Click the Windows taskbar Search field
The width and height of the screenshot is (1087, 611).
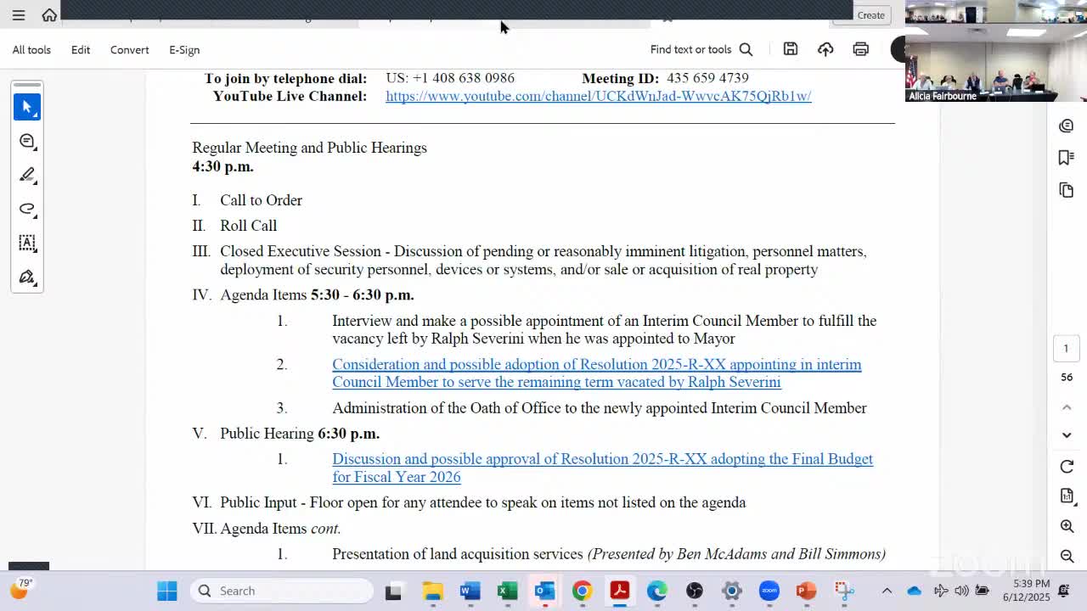pos(282,591)
